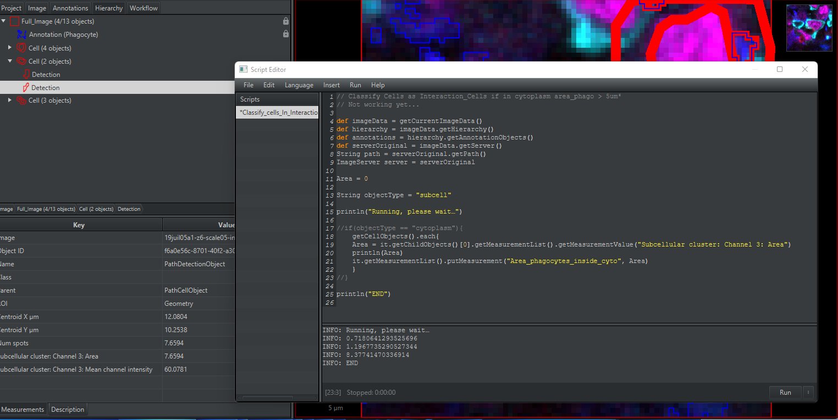This screenshot has width=838, height=420.
Task: Toggle the lock on Full_Image row
Action: [285, 21]
